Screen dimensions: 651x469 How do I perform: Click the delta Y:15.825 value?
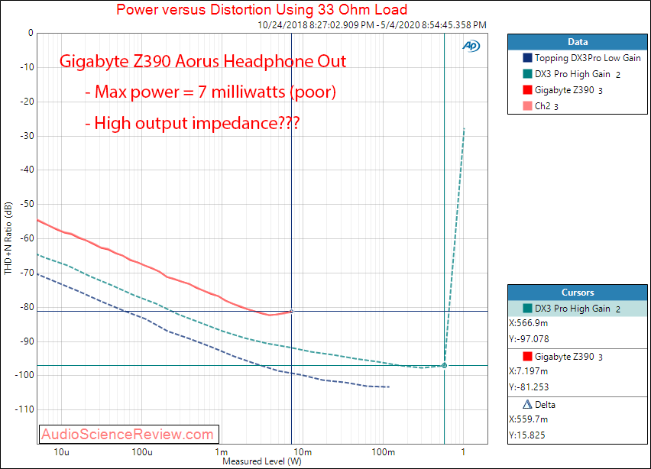(527, 435)
